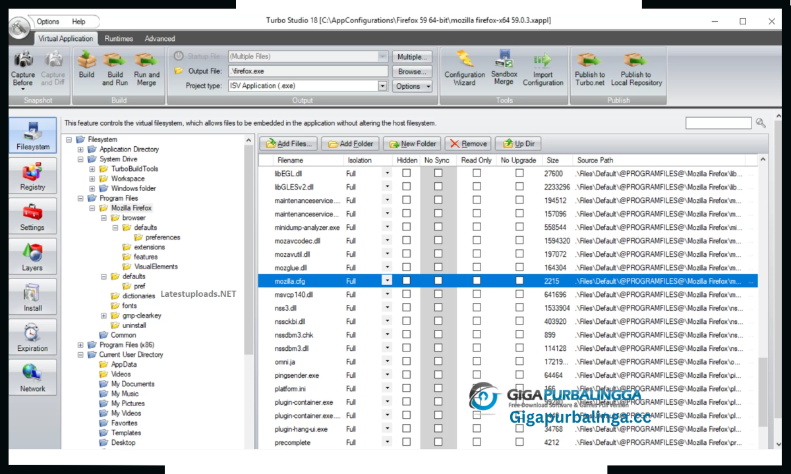Click the Remove button
Screen dimensions: 791x474
468,144
